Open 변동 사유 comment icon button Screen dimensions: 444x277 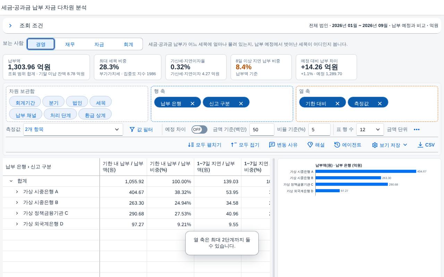point(283,145)
